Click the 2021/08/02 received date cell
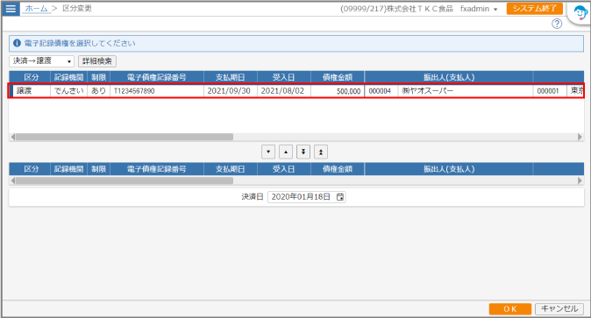Screen dimensions: 591x318 point(284,91)
